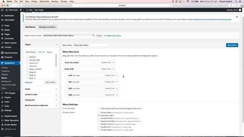Check the Primary Menu display location
The height and width of the screenshot is (137, 244).
coord(99,113)
